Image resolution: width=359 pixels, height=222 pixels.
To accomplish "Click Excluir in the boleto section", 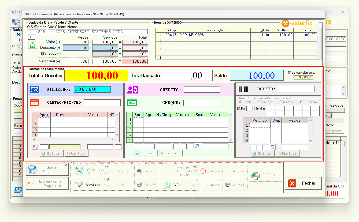I will tap(287, 154).
